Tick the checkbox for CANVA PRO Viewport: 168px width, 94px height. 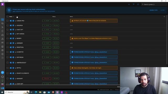(8, 21)
